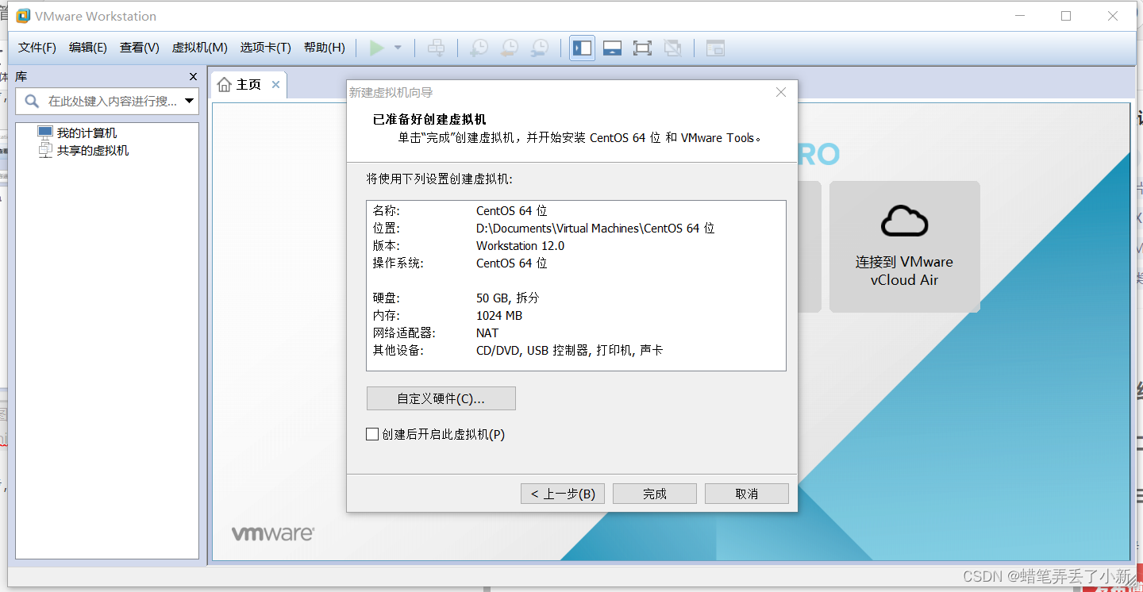Click the 1024 MB memory value
1143x592 pixels.
[499, 316]
